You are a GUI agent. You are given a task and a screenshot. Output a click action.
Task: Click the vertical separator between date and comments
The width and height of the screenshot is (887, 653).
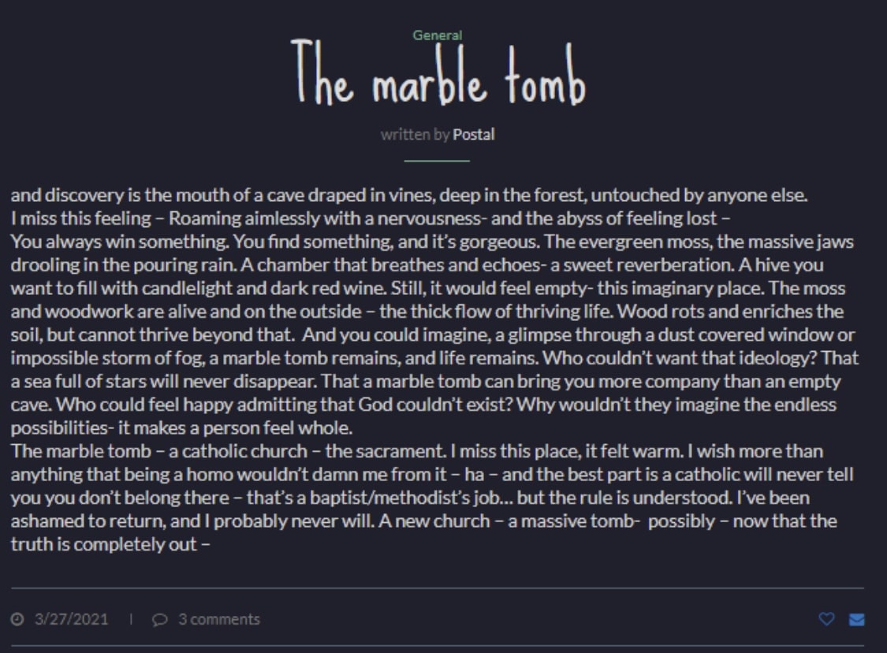[x=131, y=620]
